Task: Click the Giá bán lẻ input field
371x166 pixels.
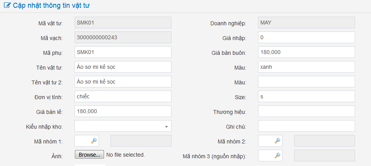Action: 123,111
